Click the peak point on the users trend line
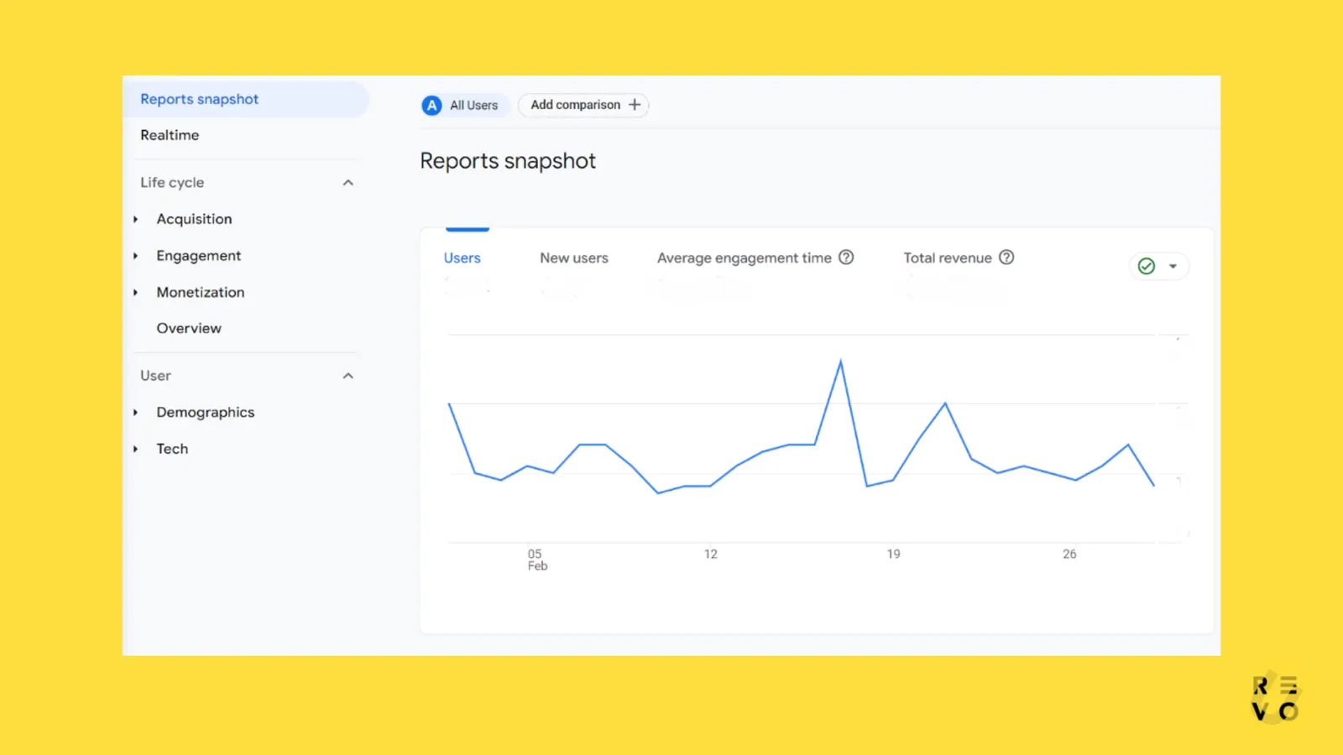The image size is (1343, 755). click(x=840, y=361)
